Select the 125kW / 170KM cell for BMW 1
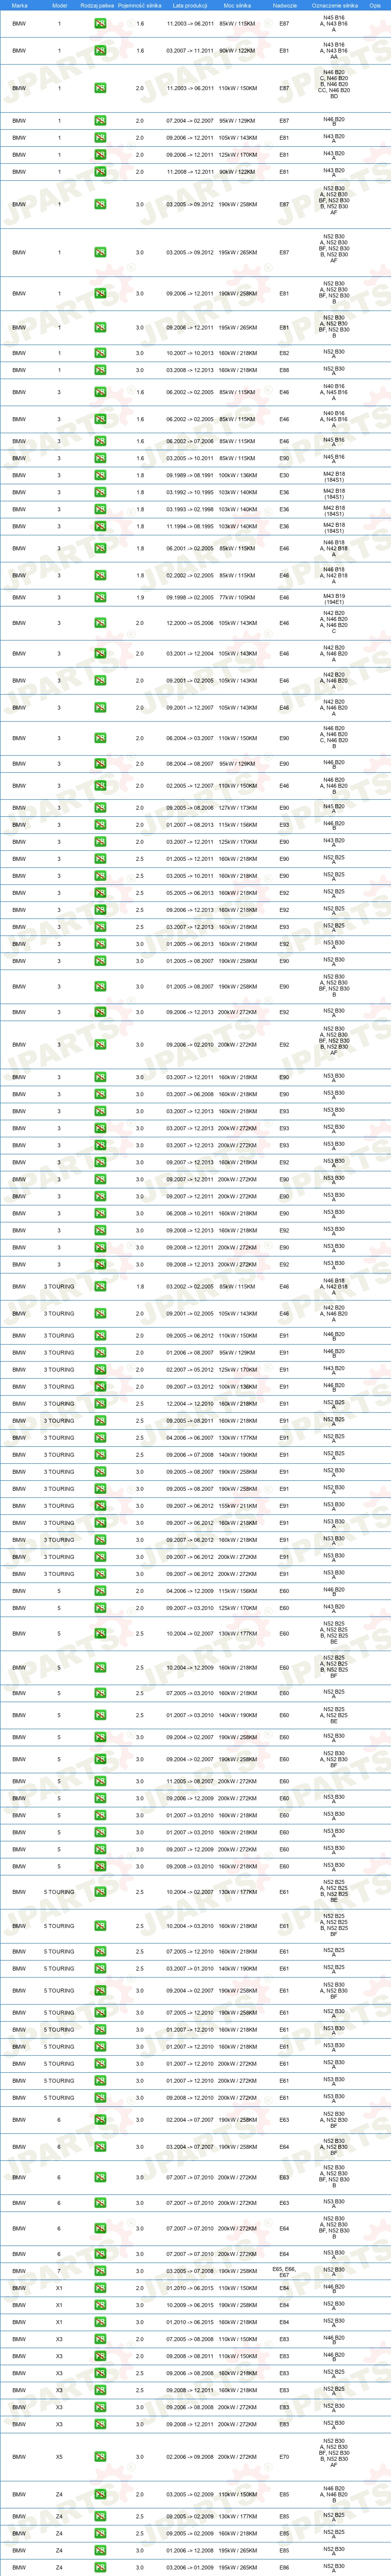The width and height of the screenshot is (391, 2576). pyautogui.click(x=237, y=155)
